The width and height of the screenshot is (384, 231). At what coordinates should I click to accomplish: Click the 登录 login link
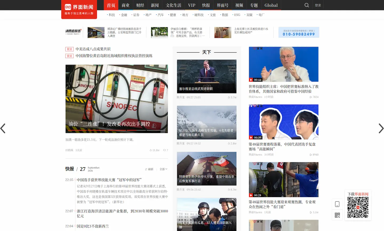tap(318, 5)
